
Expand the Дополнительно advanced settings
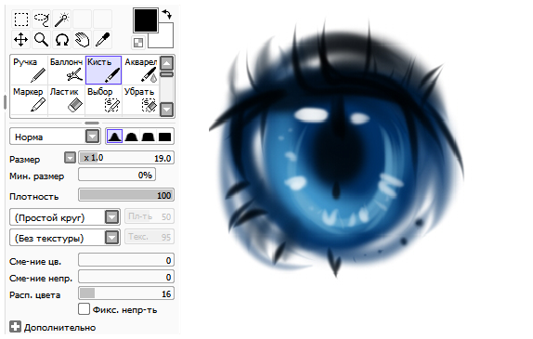coord(15,327)
